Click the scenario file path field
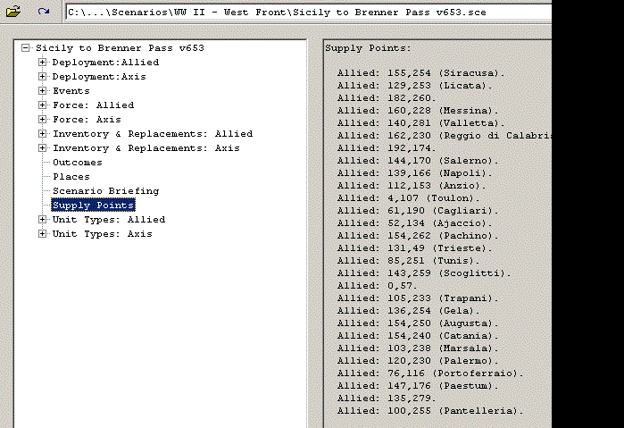The height and width of the screenshot is (428, 624). point(309,12)
